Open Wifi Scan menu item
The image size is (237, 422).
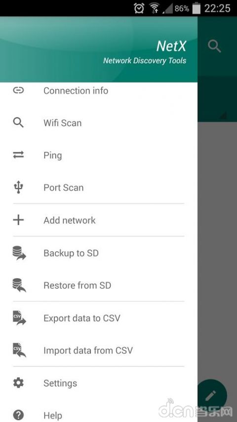pos(98,123)
